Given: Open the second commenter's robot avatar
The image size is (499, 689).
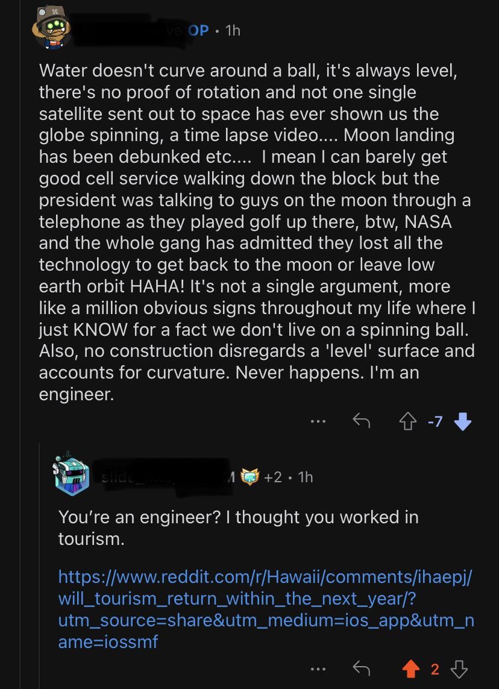Looking at the screenshot, I should pyautogui.click(x=71, y=475).
